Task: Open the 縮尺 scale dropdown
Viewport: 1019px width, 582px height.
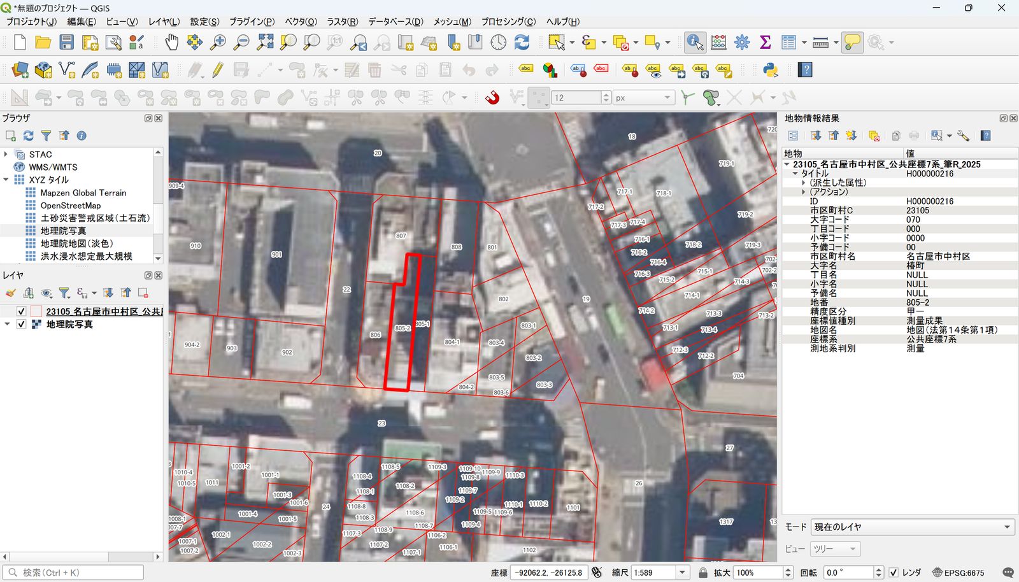Action: (682, 572)
